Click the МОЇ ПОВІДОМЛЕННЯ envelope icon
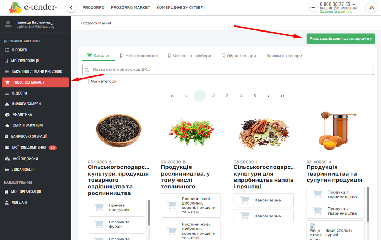 point(7,148)
